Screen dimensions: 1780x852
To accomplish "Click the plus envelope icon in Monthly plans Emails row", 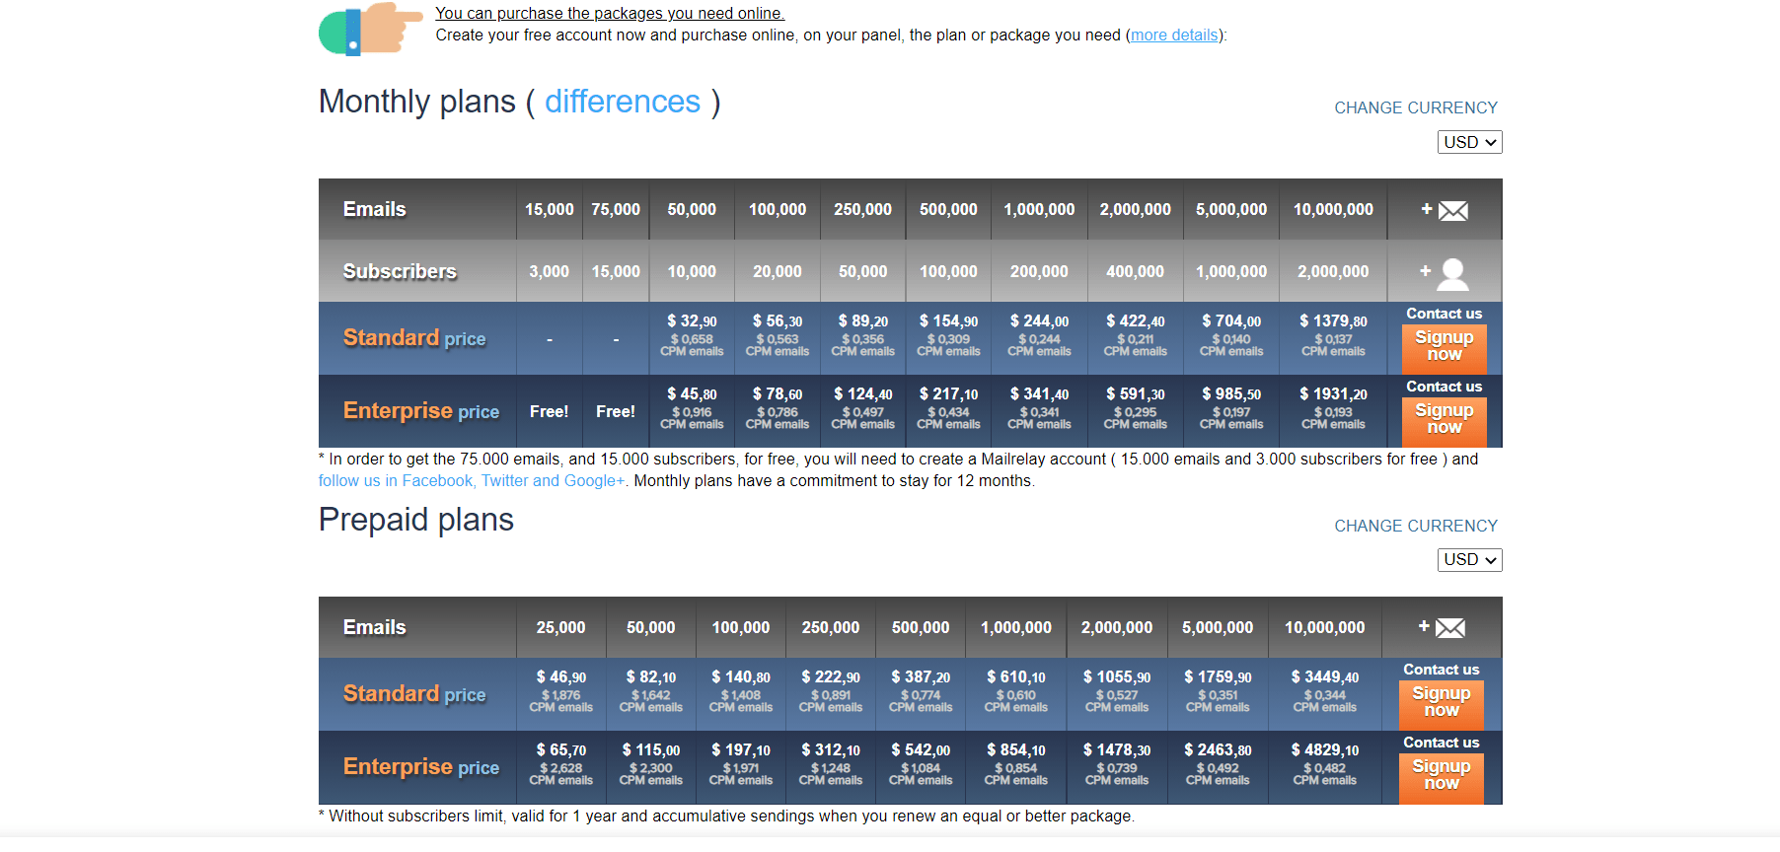I will (1445, 210).
